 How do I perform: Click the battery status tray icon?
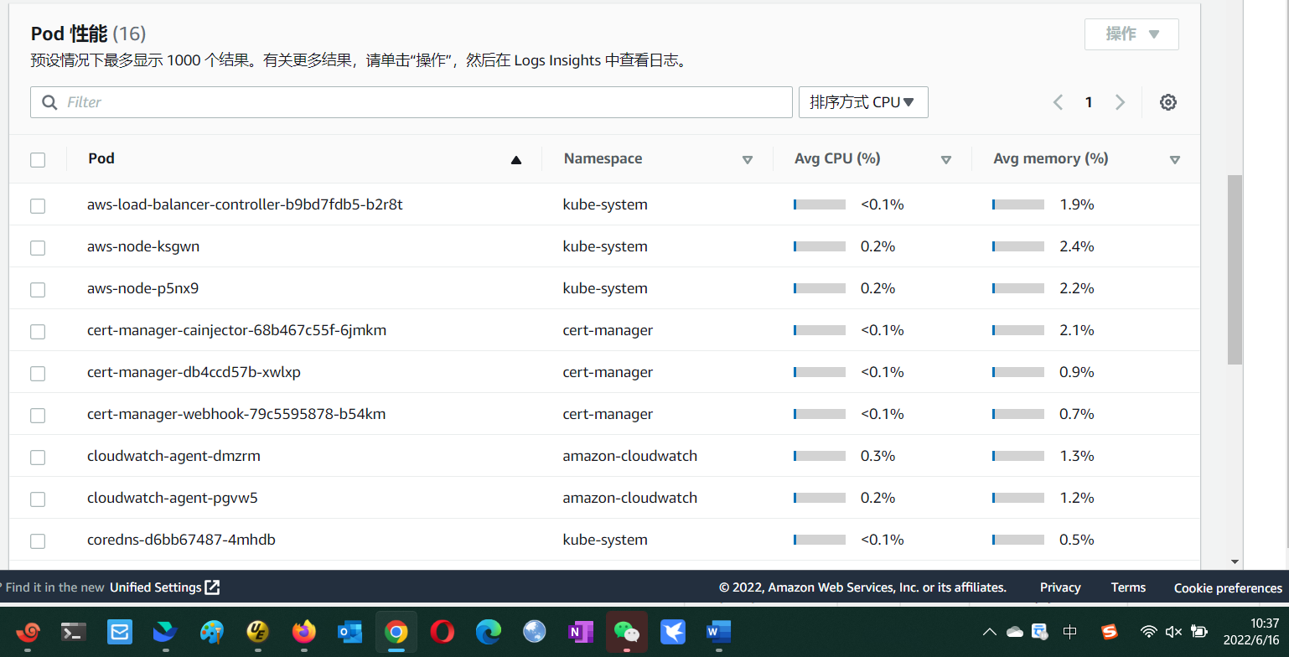1199,632
